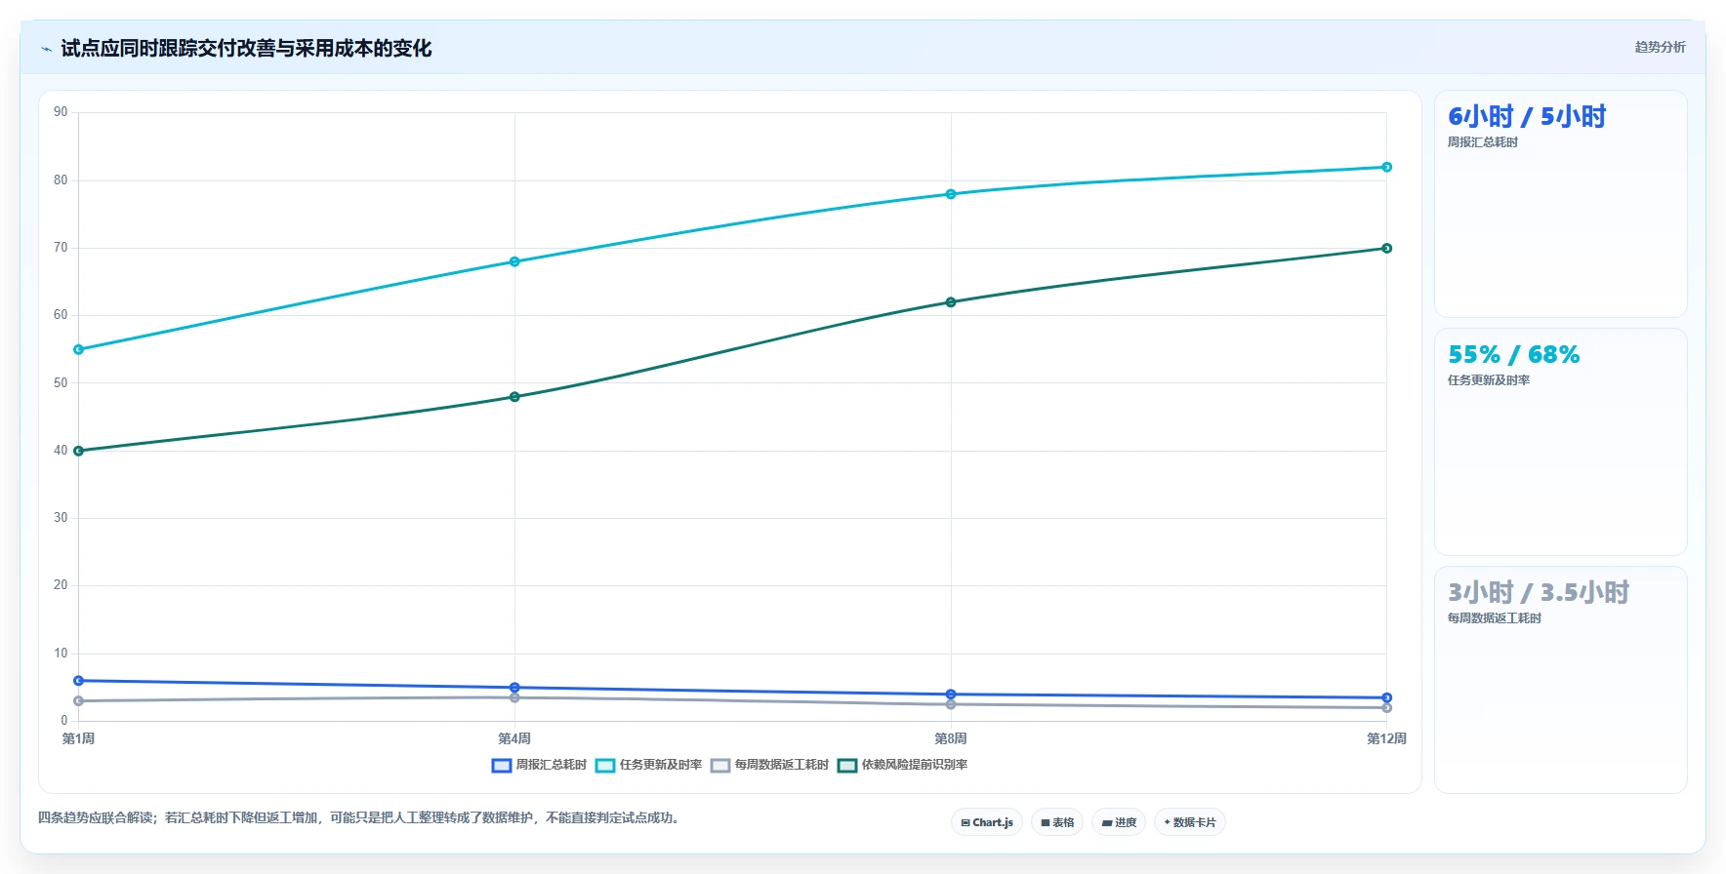The width and height of the screenshot is (1726, 874).
Task: Click the gray 每周数据返工耗时 point at 第4周
Action: click(514, 697)
